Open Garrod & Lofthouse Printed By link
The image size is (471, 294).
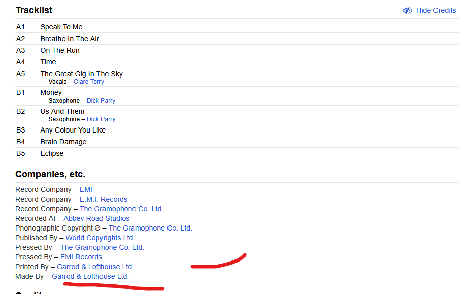coord(95,267)
